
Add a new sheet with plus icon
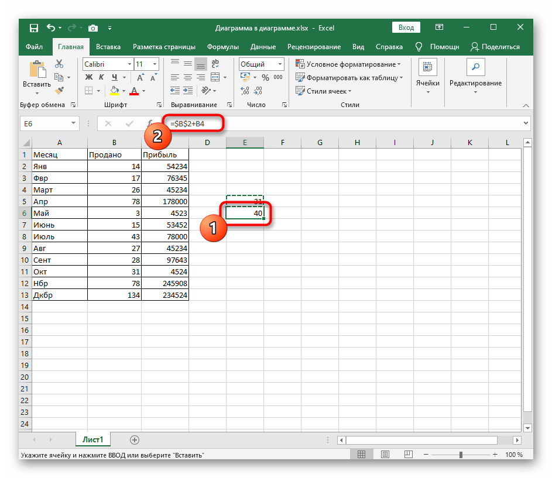(135, 439)
